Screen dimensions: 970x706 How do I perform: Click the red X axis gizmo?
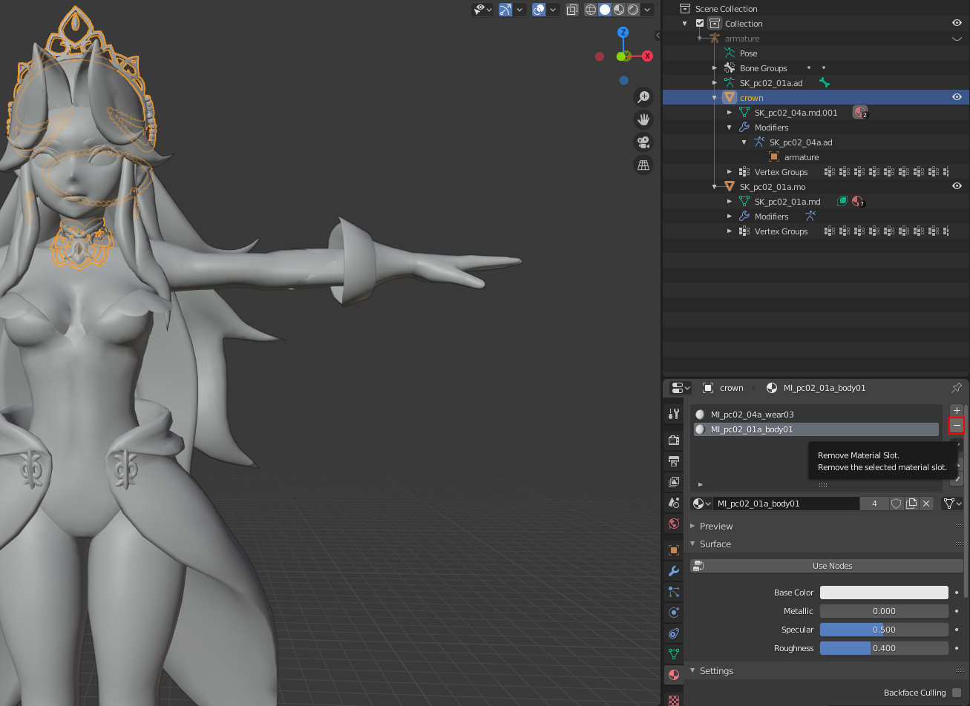[647, 56]
